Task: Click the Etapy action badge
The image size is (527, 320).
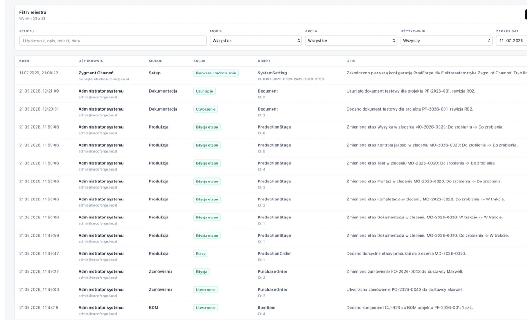Action: click(201, 254)
